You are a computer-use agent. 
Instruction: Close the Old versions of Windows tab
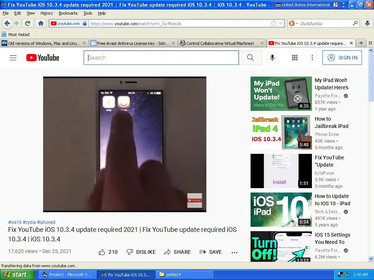[84, 43]
